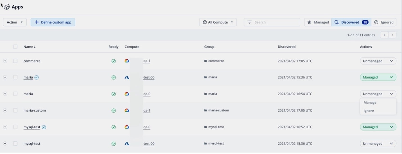Check the commerce row checkbox

(15, 61)
